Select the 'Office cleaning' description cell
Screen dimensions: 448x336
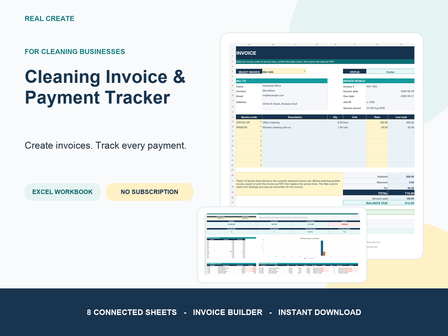[295, 122]
